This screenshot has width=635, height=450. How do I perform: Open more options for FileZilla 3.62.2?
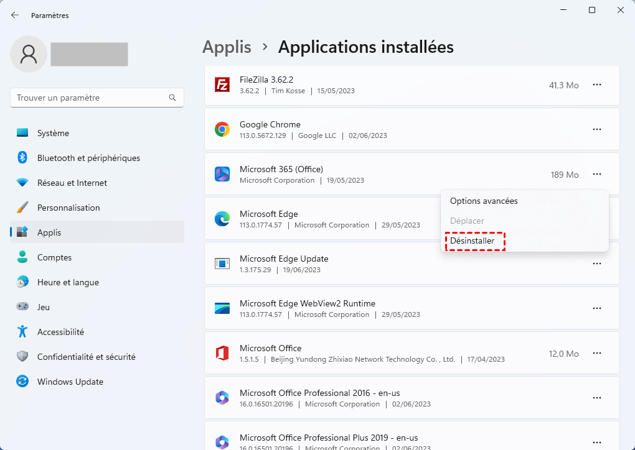(x=596, y=85)
